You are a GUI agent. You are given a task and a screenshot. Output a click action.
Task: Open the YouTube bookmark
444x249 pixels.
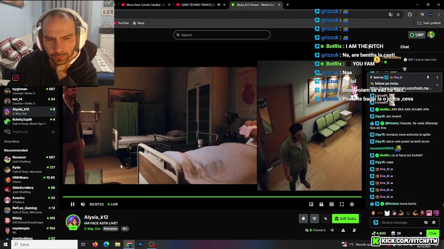click(121, 23)
